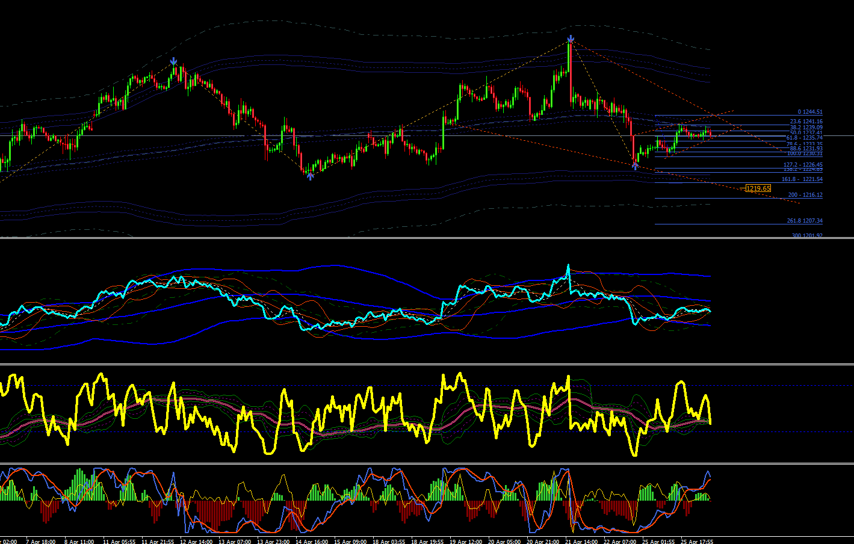Click the '7 Apr 18:00' time label

pos(40,542)
